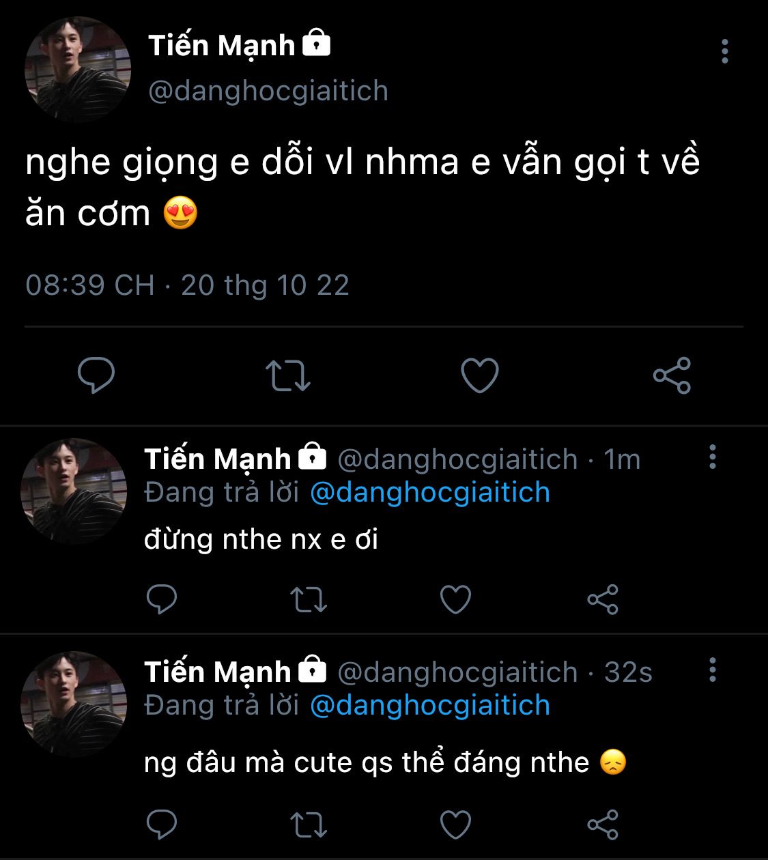Open options menu on the 1m reply
Viewport: 768px width, 860px height.
(713, 457)
